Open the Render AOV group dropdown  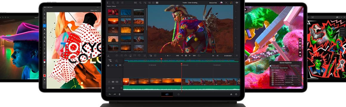(x=296, y=66)
